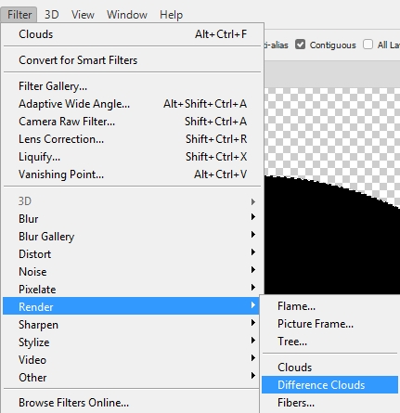Toggle the Contiguous checkbox
Image resolution: width=400 pixels, height=413 pixels.
300,45
